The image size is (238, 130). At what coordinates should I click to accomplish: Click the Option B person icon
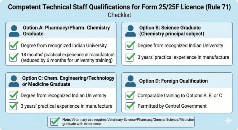130,31
